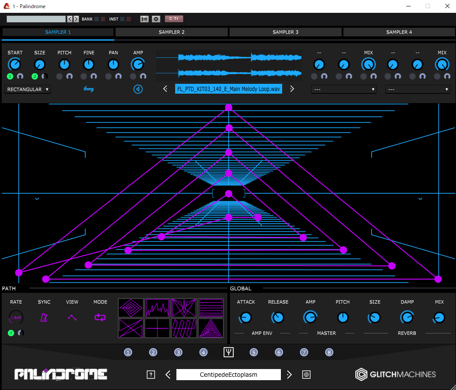Load the previous sample file
The image size is (456, 390).
point(165,89)
